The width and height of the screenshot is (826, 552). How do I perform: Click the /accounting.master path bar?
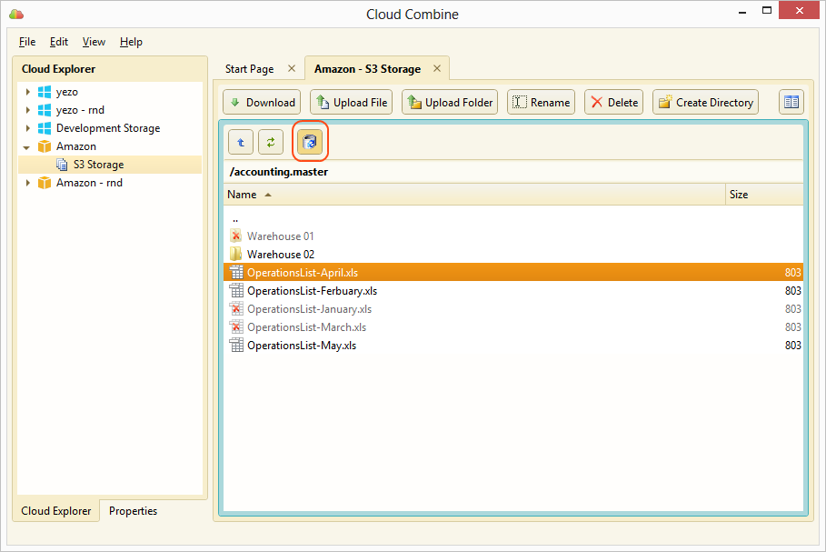tap(513, 172)
